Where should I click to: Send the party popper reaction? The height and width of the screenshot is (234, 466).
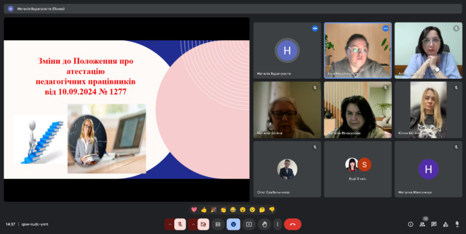click(214, 210)
